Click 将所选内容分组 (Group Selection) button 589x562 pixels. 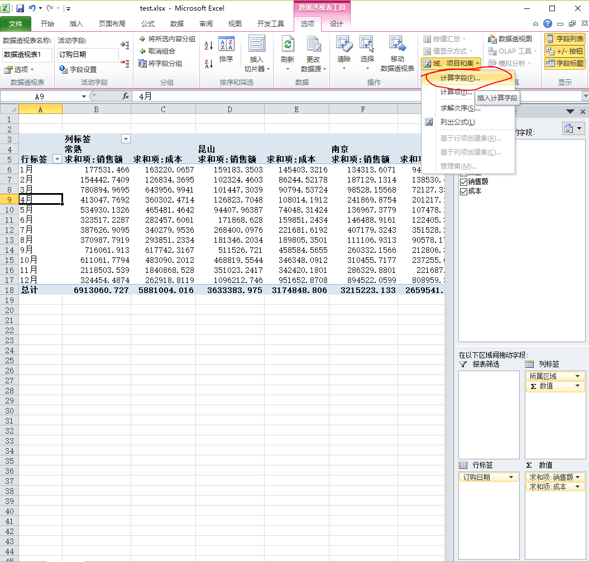pos(167,39)
